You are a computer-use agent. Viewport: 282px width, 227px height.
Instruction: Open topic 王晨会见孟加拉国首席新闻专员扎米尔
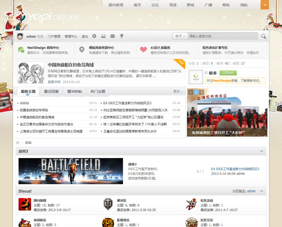tap(130, 131)
